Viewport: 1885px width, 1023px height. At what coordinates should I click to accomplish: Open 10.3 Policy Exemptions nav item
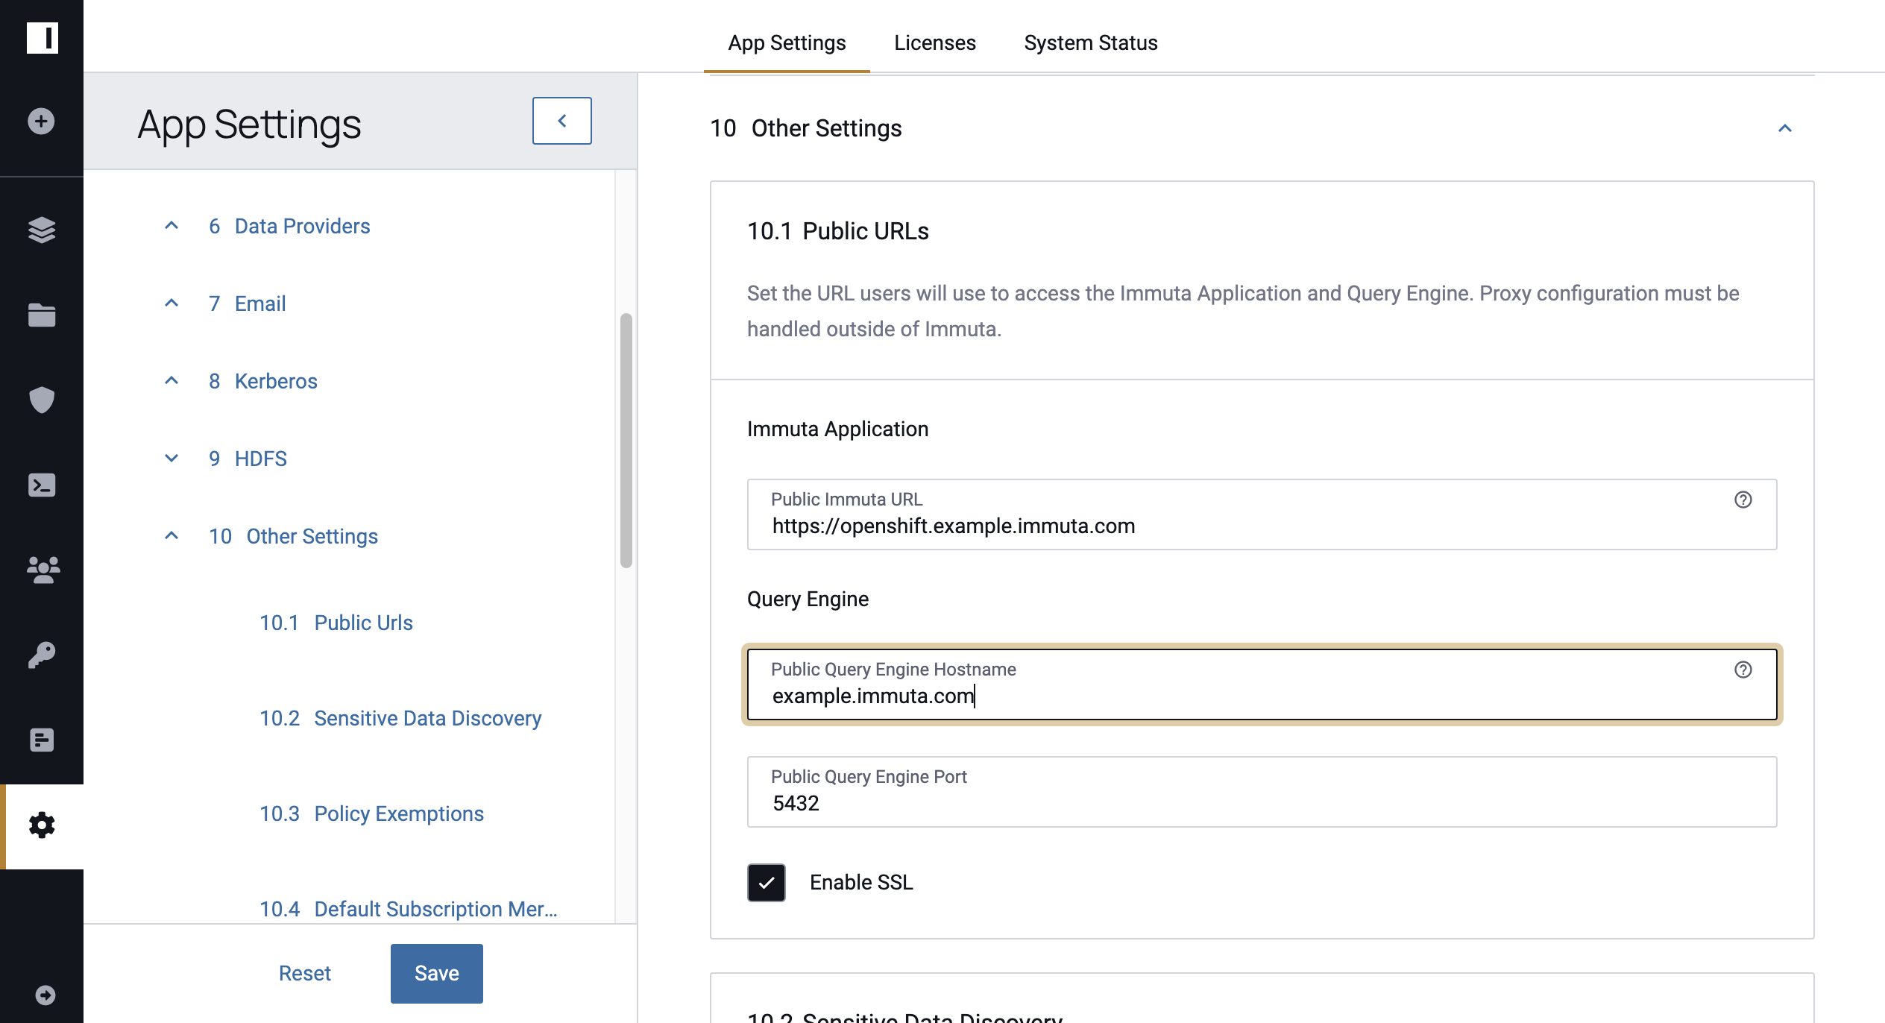click(371, 813)
